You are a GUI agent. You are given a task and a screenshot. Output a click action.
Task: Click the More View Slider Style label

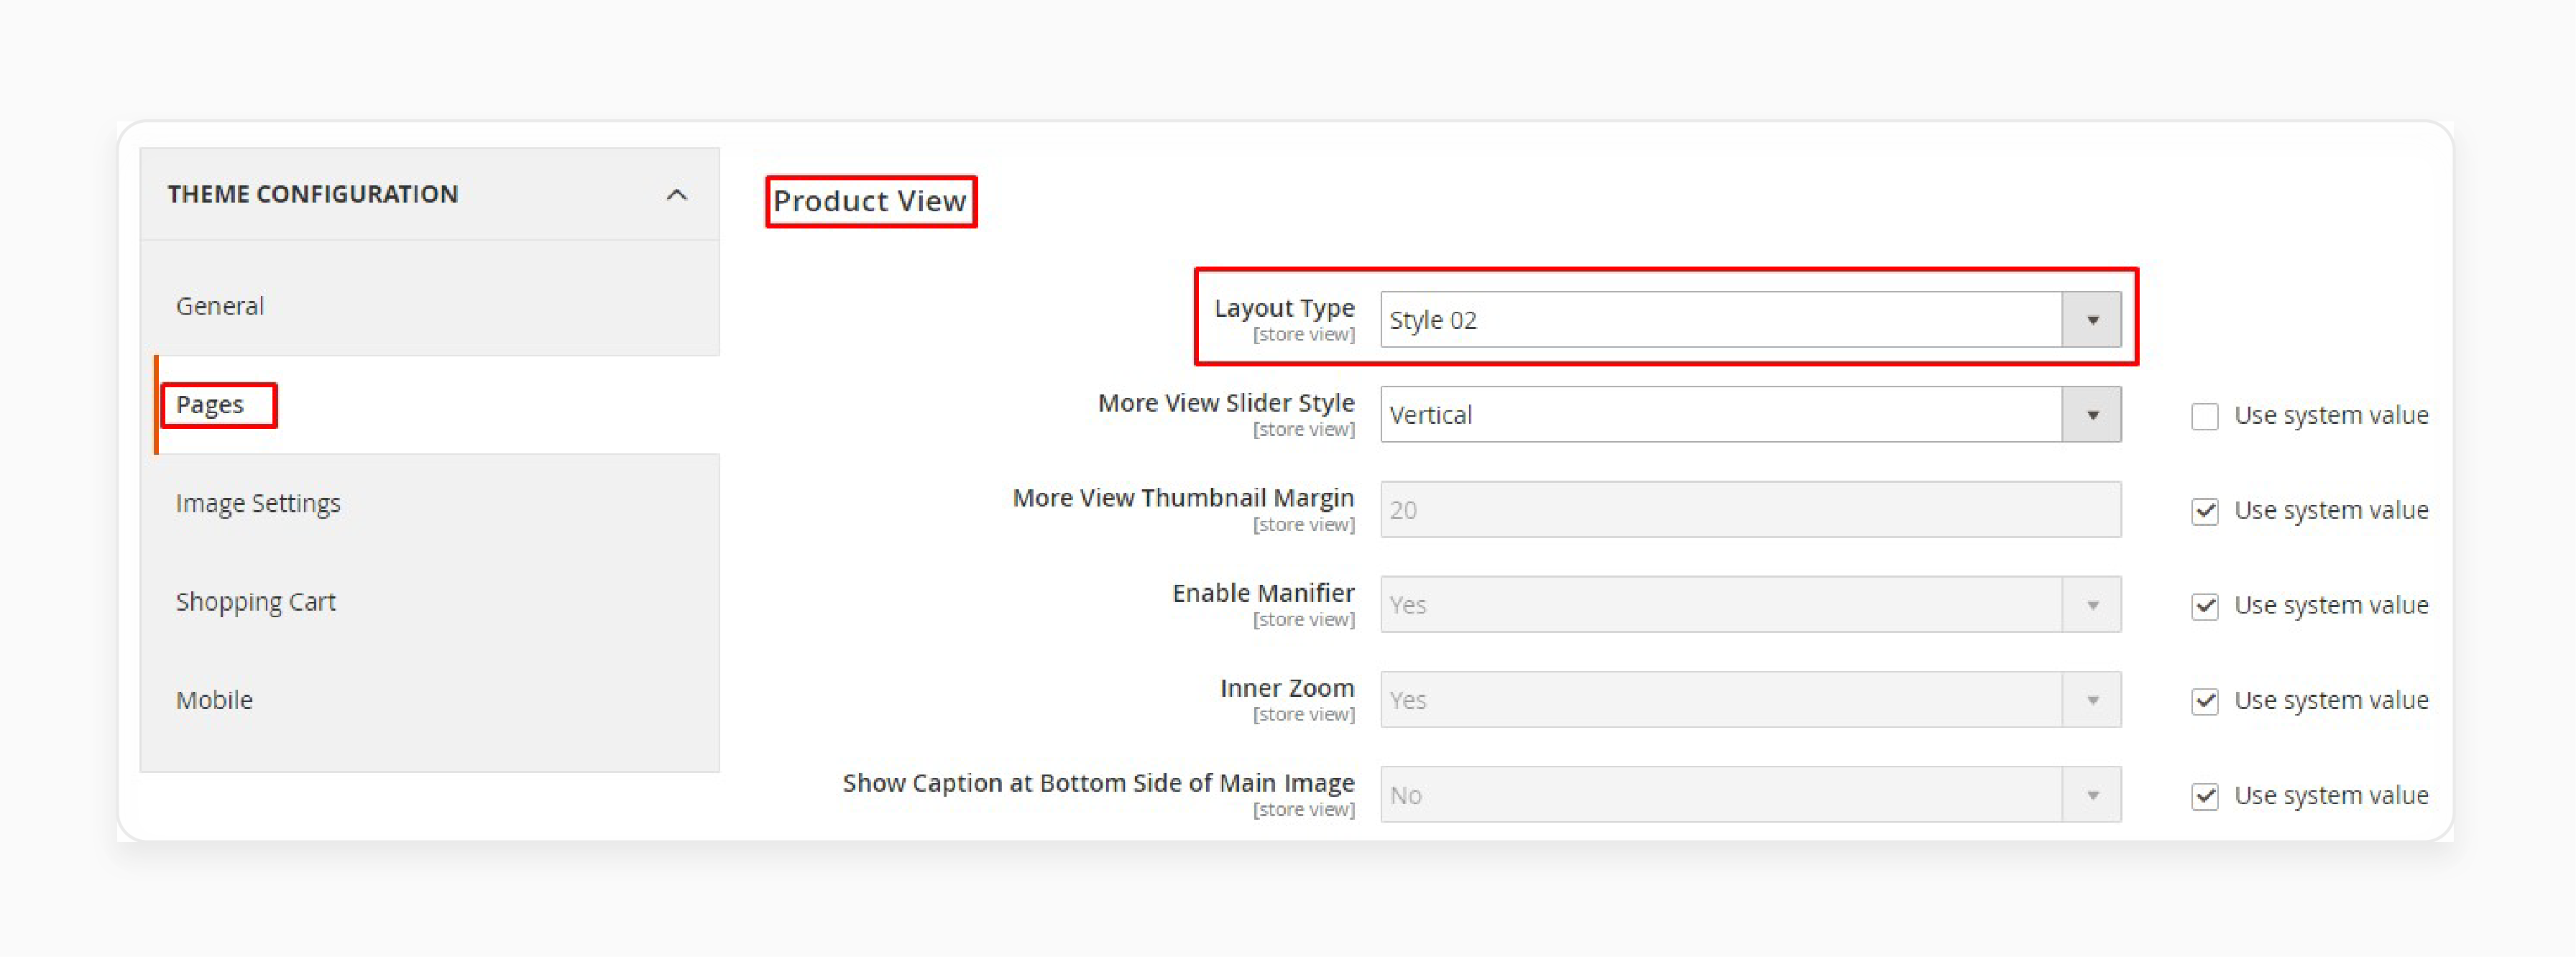point(1226,403)
